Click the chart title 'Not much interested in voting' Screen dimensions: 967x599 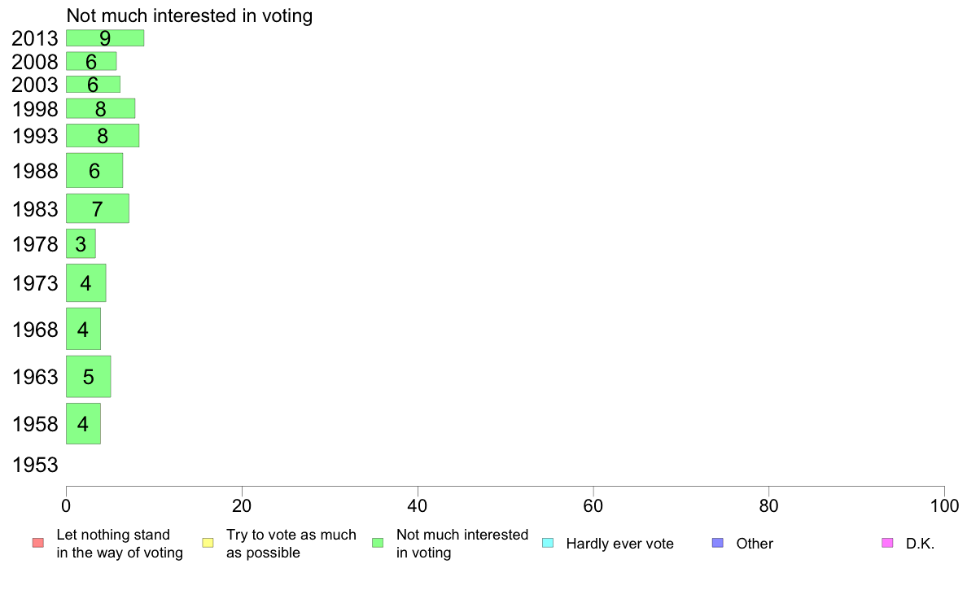(190, 15)
